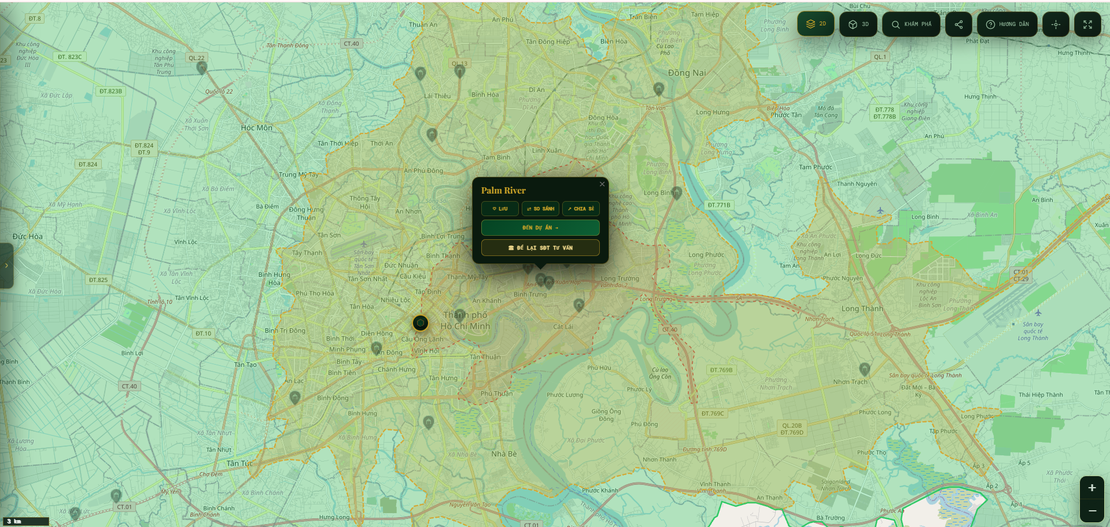
Task: Click the Long Thành map label
Action: 862,309
